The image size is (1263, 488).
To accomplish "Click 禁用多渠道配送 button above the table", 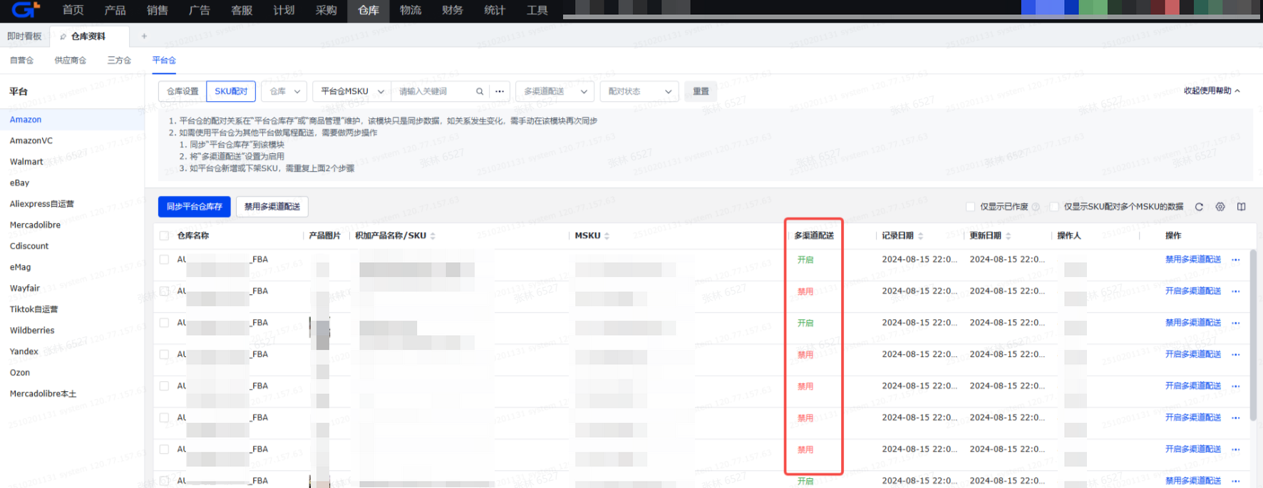I will point(272,207).
